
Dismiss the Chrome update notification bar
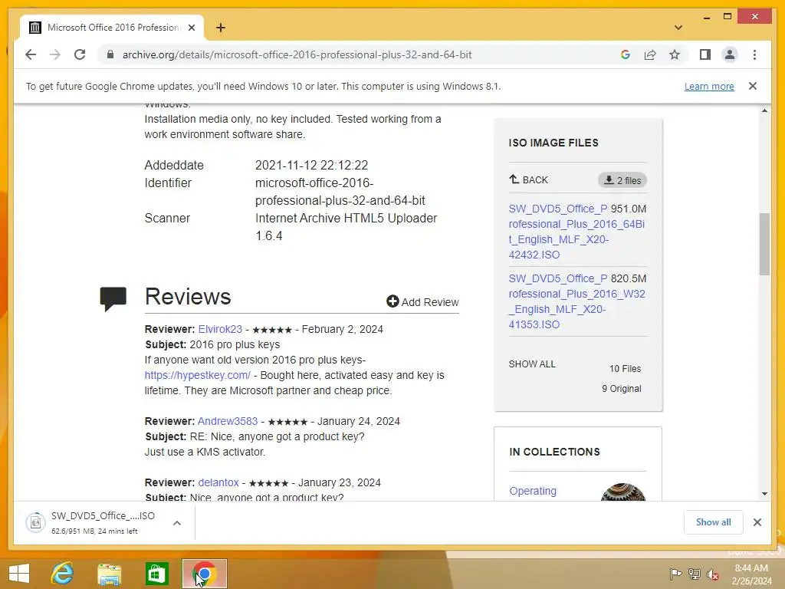(753, 86)
